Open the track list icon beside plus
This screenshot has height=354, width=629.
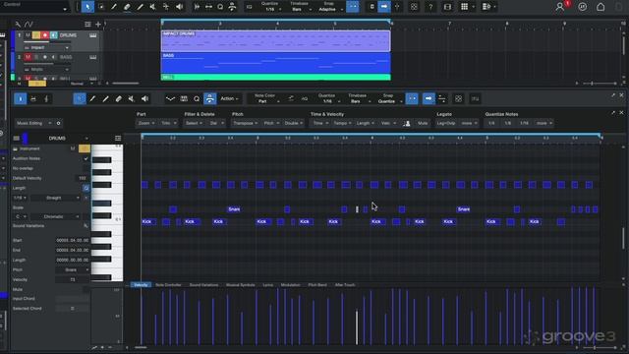point(87,25)
